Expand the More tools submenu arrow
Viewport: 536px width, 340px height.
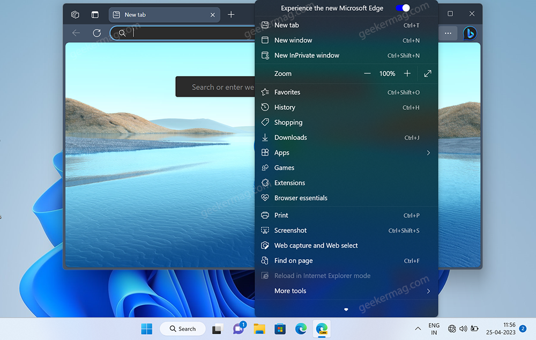pyautogui.click(x=428, y=291)
